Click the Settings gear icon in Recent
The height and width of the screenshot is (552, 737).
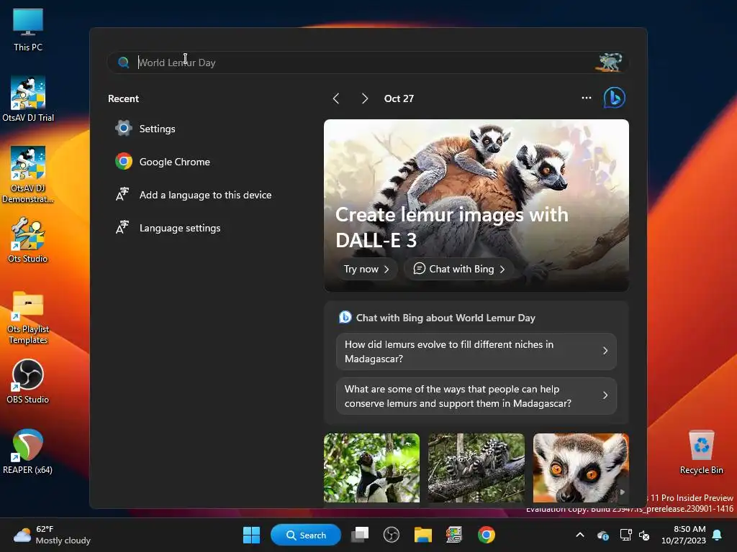coord(124,128)
